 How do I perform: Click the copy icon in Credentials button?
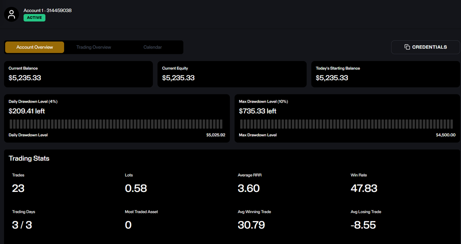[x=407, y=47]
